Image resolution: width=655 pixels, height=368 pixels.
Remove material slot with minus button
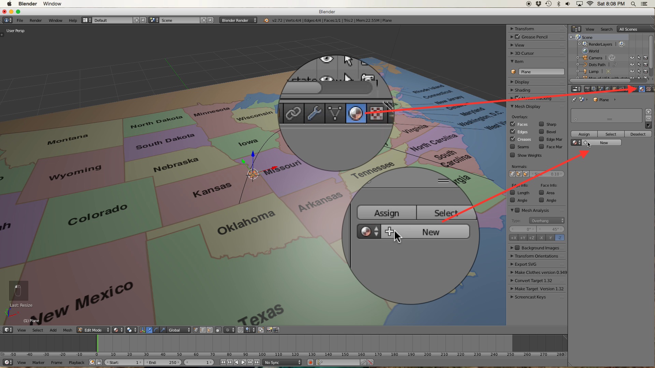coord(649,119)
